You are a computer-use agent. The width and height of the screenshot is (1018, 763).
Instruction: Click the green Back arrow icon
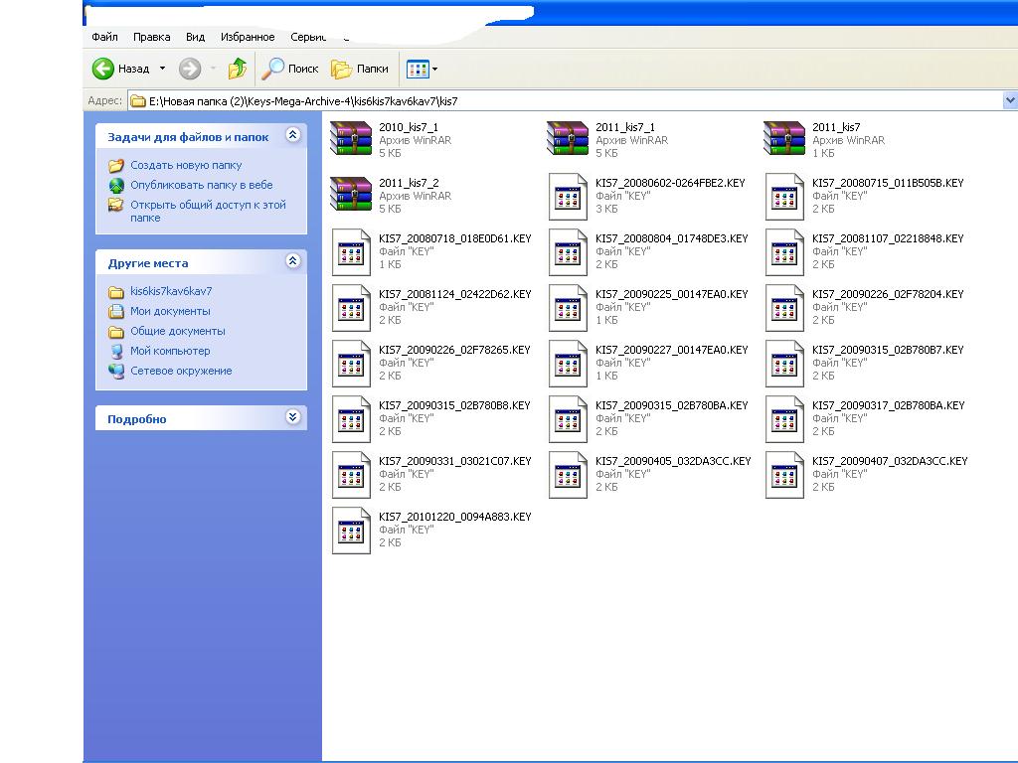[x=102, y=69]
